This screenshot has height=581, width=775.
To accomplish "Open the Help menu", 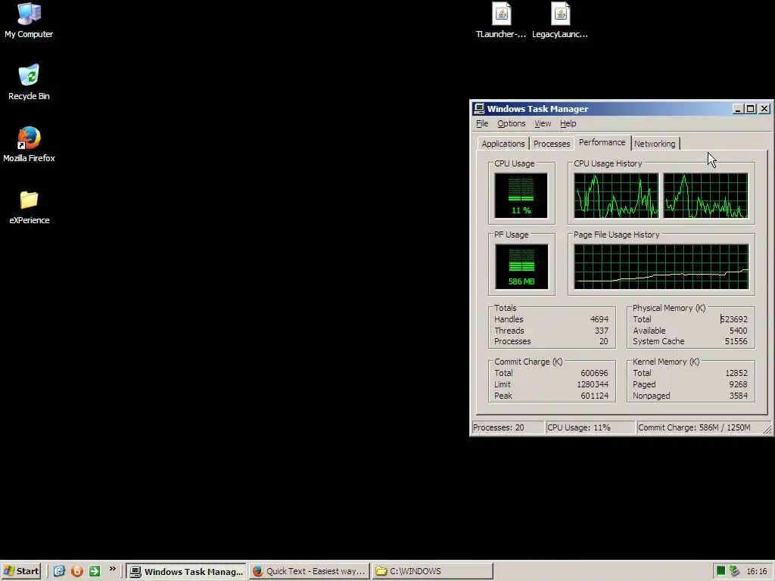I will tap(568, 123).
